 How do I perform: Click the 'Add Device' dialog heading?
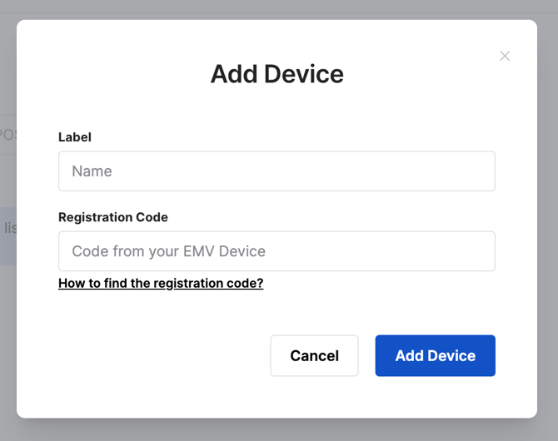pos(277,74)
